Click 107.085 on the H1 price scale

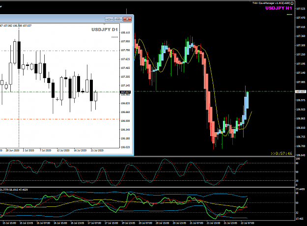pyautogui.click(x=301, y=82)
